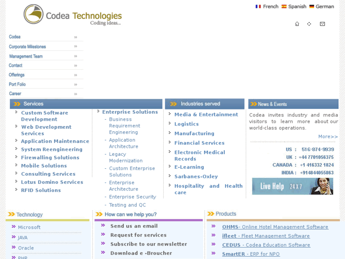The width and height of the screenshot is (345, 259).
Task: Click the Spanish flag icon
Action: 284,6
